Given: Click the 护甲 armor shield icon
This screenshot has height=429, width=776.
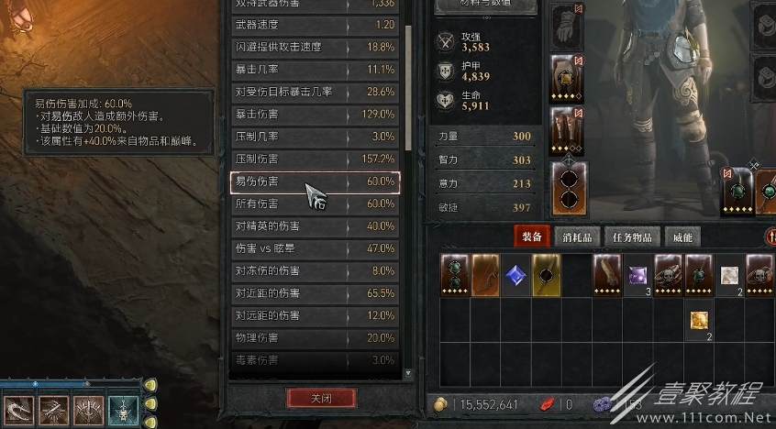Looking at the screenshot, I should click(x=445, y=71).
